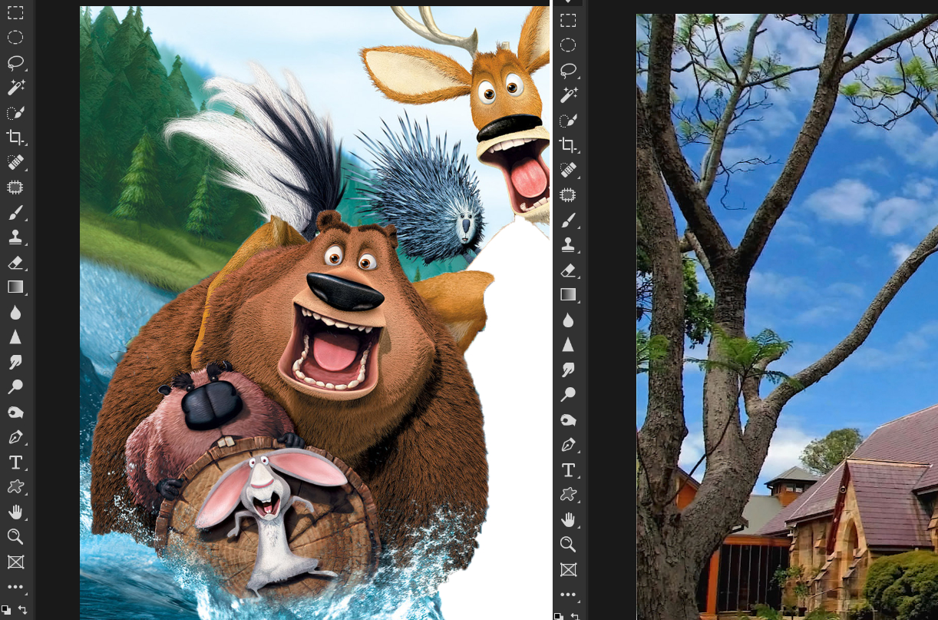Viewport: 938px width, 620px height.
Task: Activate Quick Selection tool beside tree photo
Action: tap(568, 121)
